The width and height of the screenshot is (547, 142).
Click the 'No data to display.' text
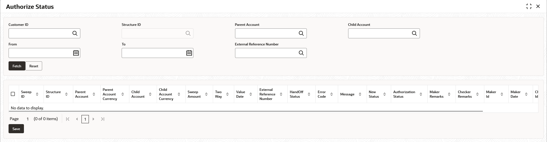pyautogui.click(x=27, y=108)
